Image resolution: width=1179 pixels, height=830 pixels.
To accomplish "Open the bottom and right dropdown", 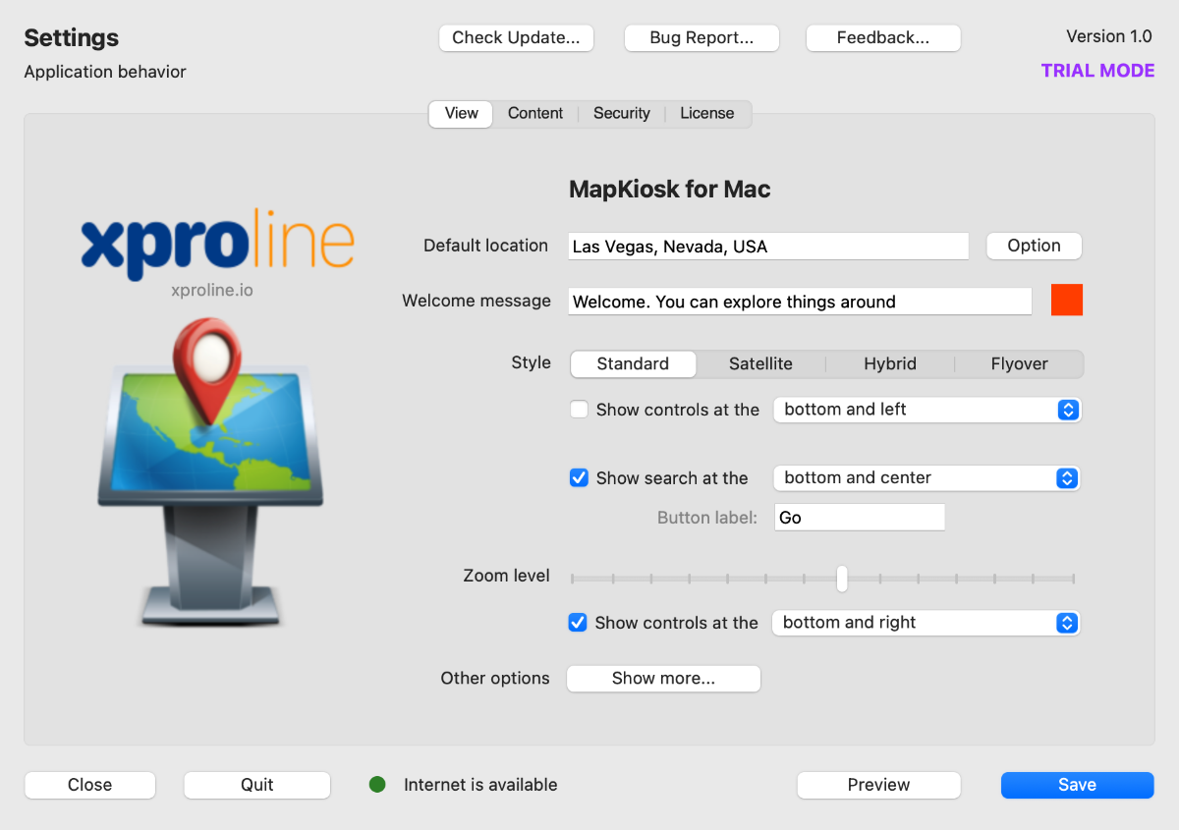I will 926,623.
